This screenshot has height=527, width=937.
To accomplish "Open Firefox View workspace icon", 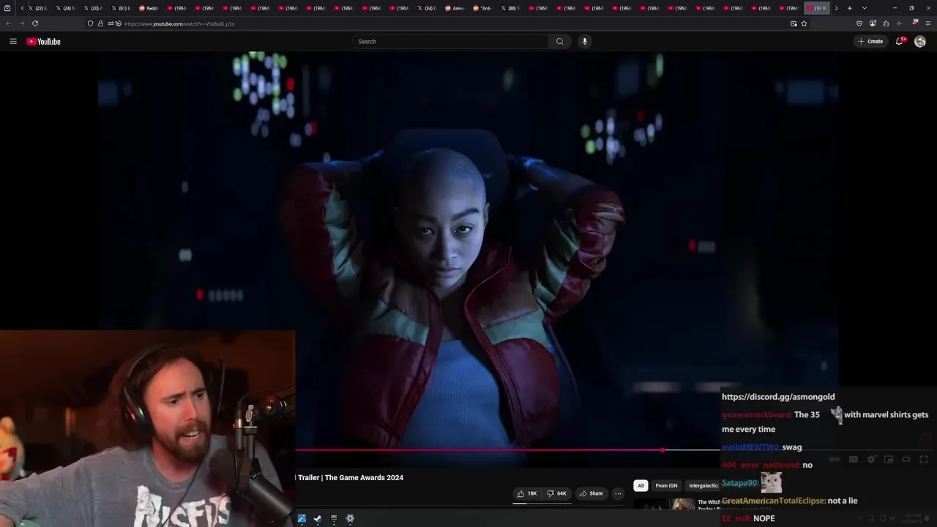I will click(x=7, y=8).
